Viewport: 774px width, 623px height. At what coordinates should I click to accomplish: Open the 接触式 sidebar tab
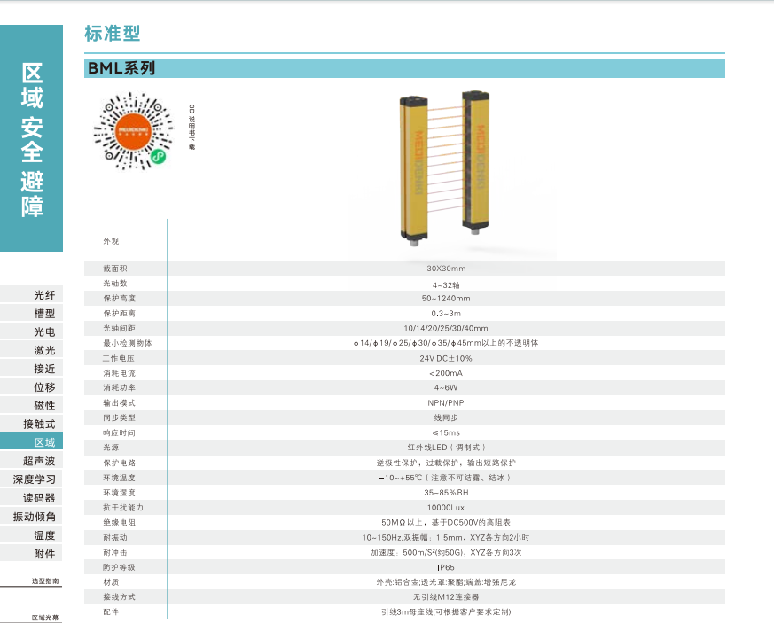coord(39,424)
